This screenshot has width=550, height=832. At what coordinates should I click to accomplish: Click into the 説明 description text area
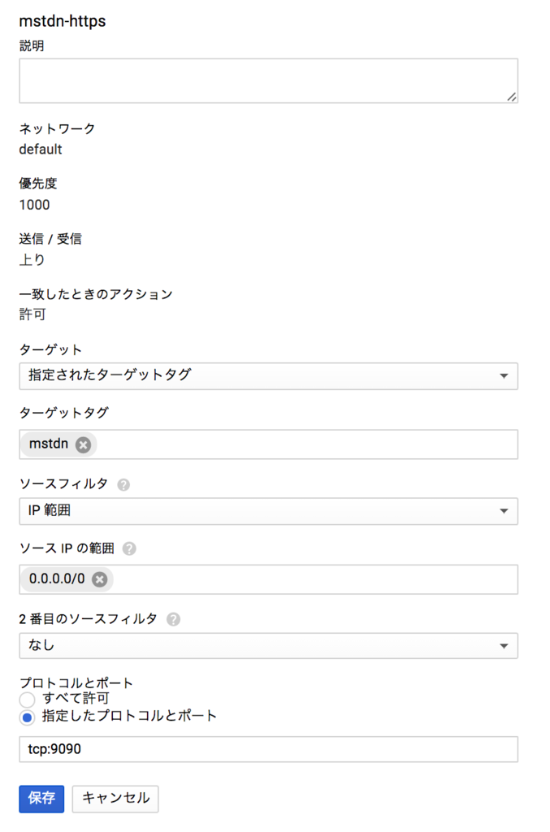pyautogui.click(x=268, y=80)
